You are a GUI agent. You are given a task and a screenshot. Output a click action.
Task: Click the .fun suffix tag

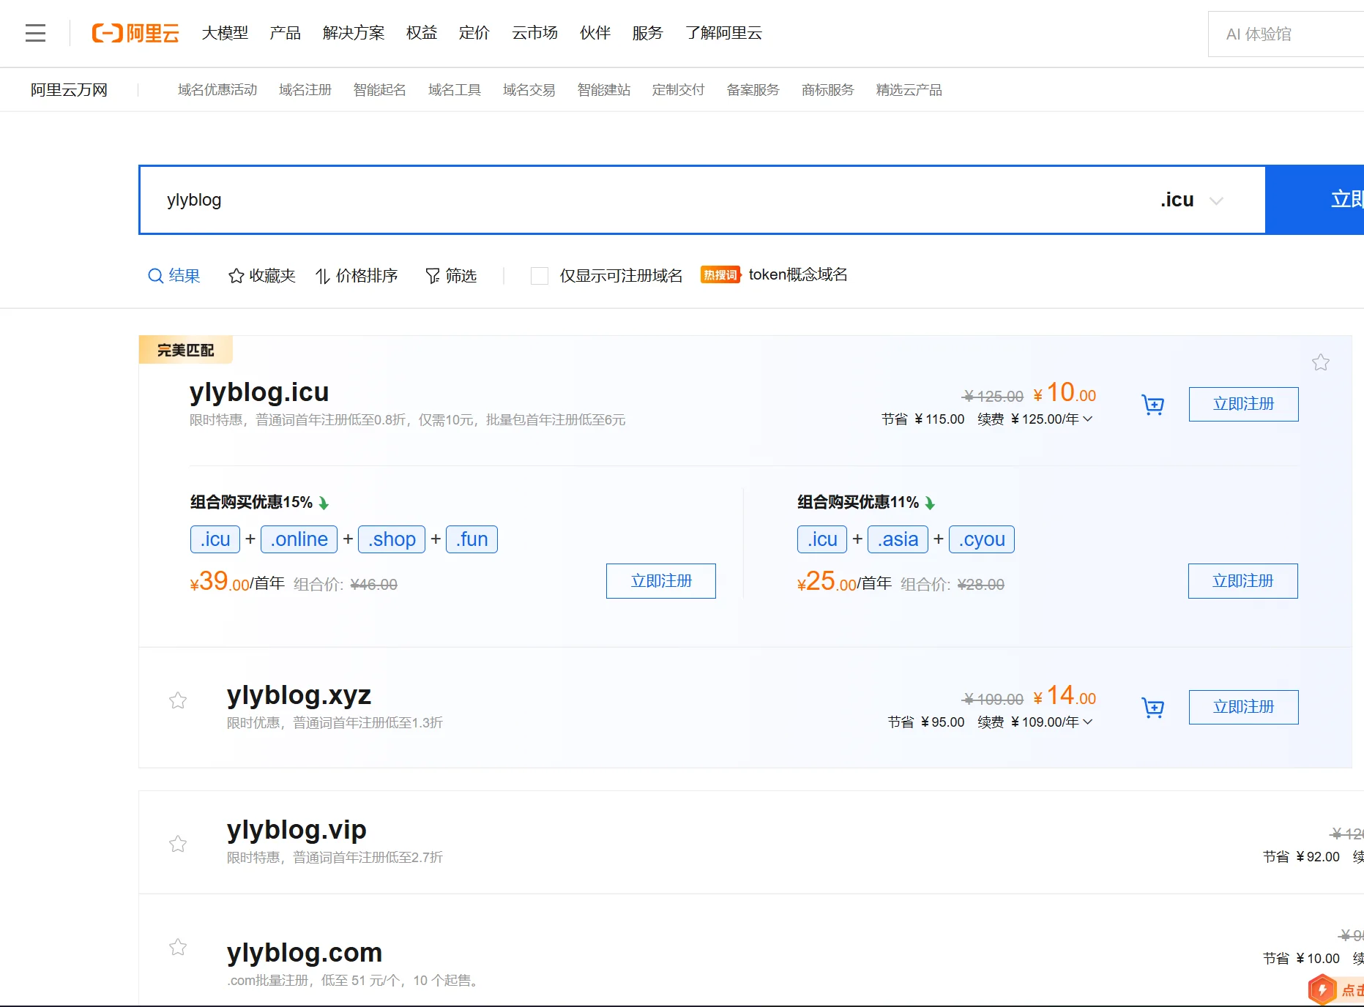472,539
